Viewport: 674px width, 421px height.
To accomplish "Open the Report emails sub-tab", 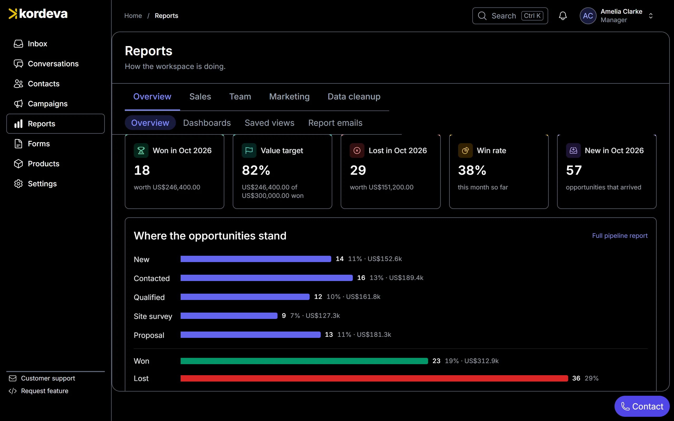I will coord(335,123).
